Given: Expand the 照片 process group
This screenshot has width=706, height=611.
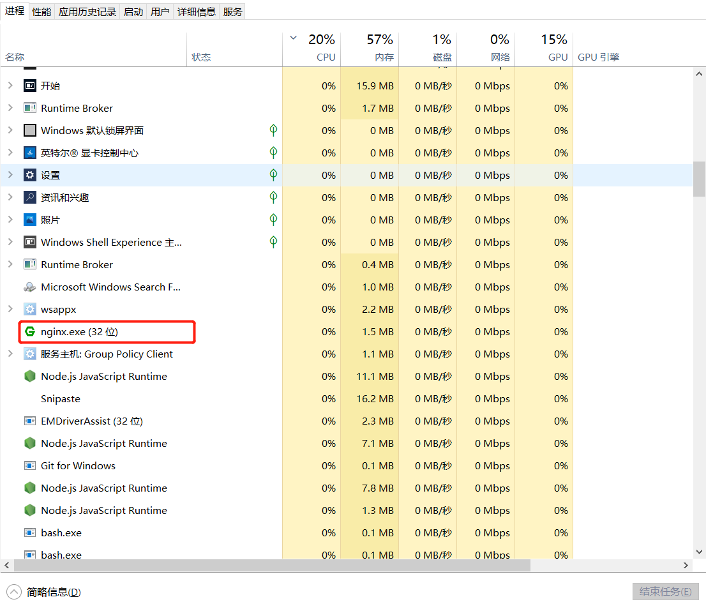Looking at the screenshot, I should coord(10,220).
